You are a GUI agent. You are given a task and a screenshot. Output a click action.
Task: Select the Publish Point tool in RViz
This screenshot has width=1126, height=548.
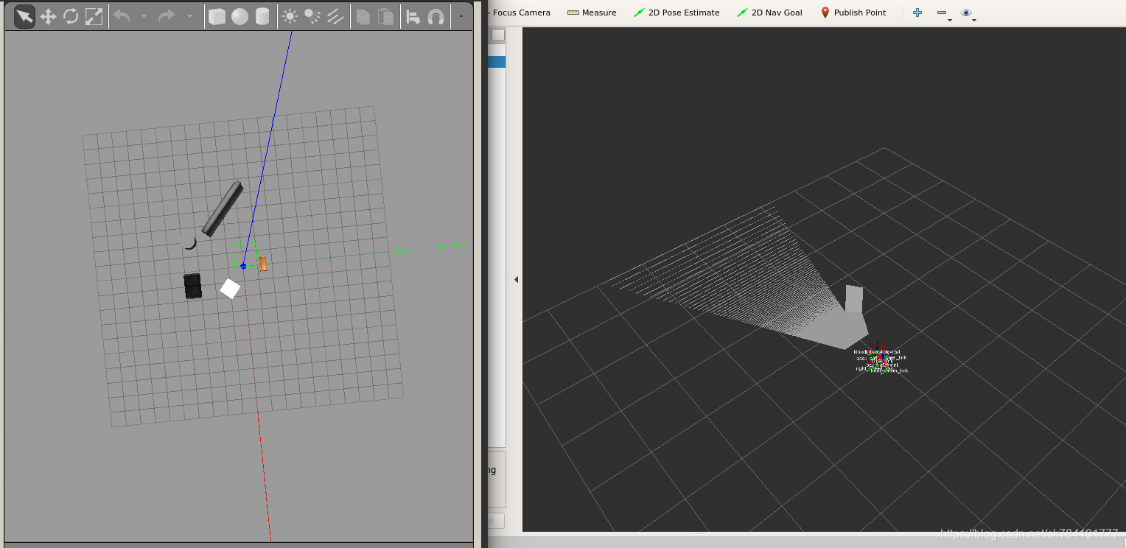(853, 13)
